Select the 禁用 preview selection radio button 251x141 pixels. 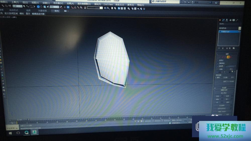pos(216,78)
